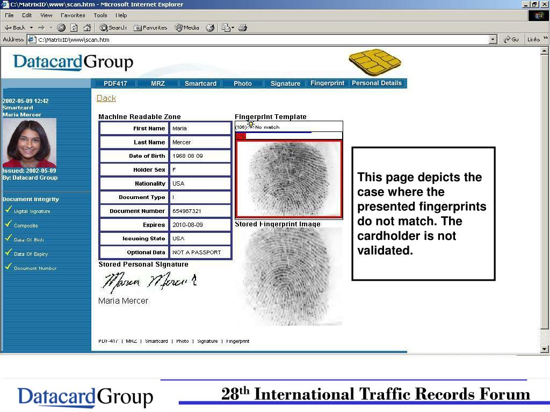Image resolution: width=550 pixels, height=412 pixels.
Task: Switch to the Photo tab
Action: point(243,83)
